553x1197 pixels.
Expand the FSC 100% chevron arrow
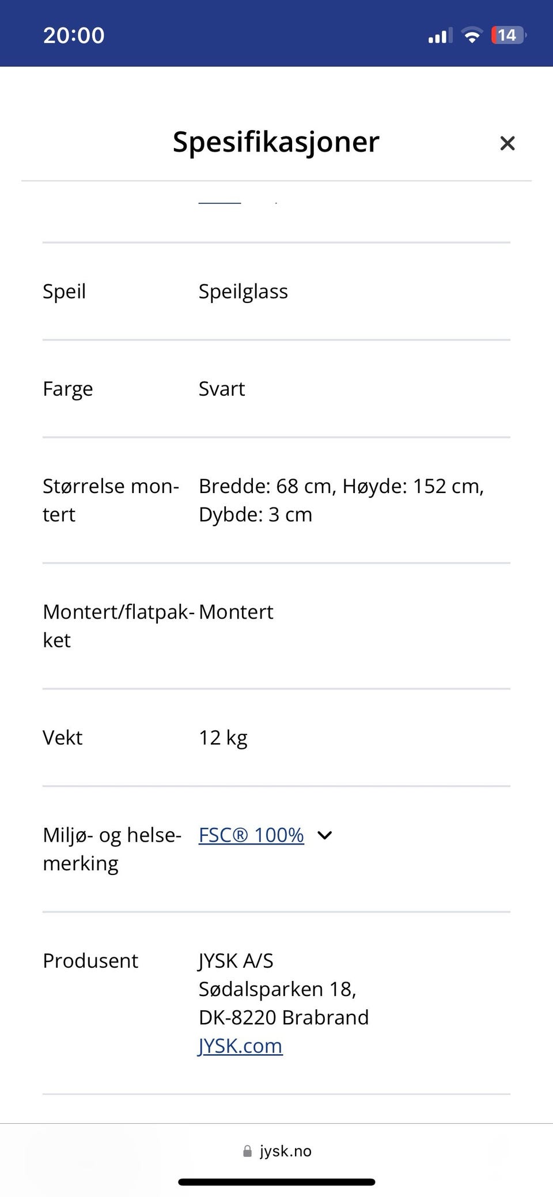[325, 835]
